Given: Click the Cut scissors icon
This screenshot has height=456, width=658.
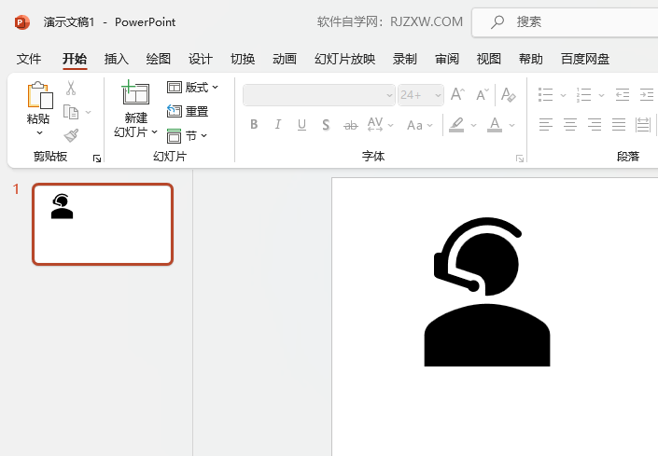Looking at the screenshot, I should [x=71, y=88].
